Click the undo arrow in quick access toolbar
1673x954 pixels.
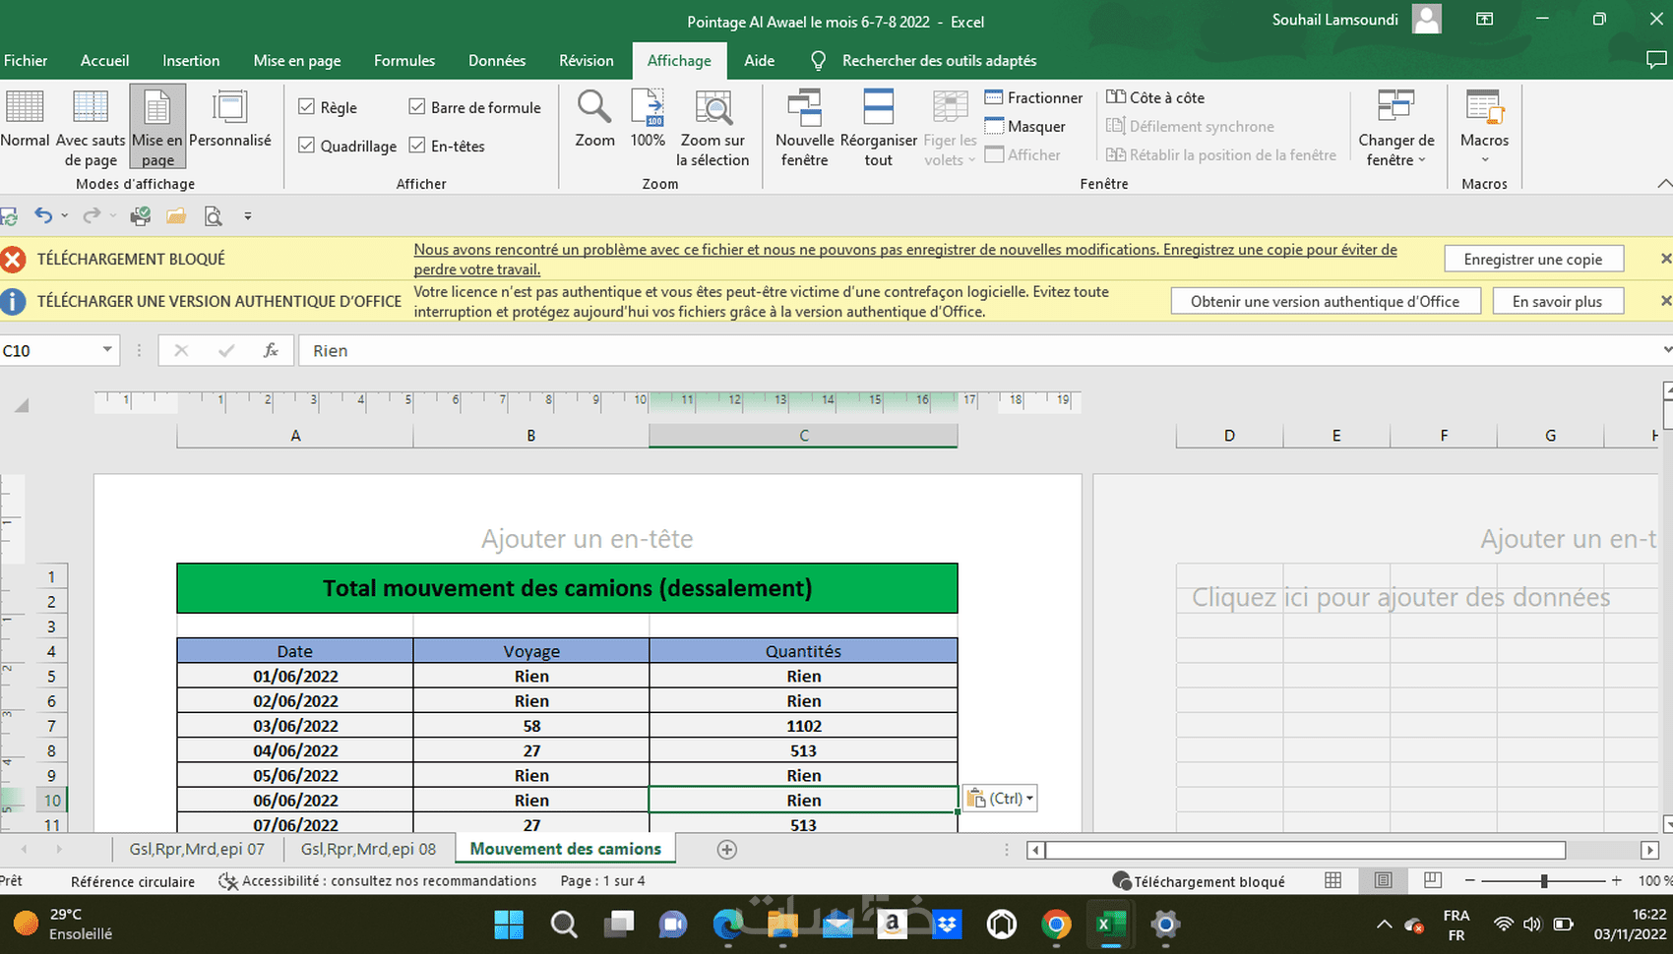point(42,215)
